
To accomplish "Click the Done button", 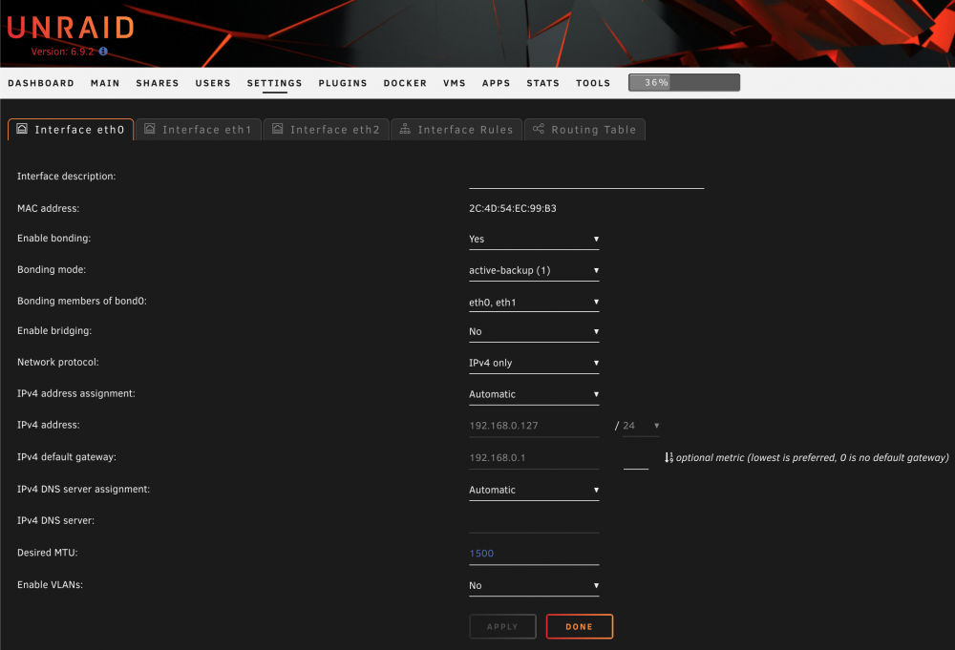I will point(580,626).
